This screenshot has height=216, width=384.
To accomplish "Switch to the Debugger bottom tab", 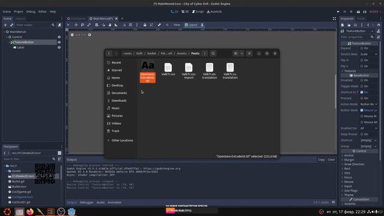I will point(86,203).
